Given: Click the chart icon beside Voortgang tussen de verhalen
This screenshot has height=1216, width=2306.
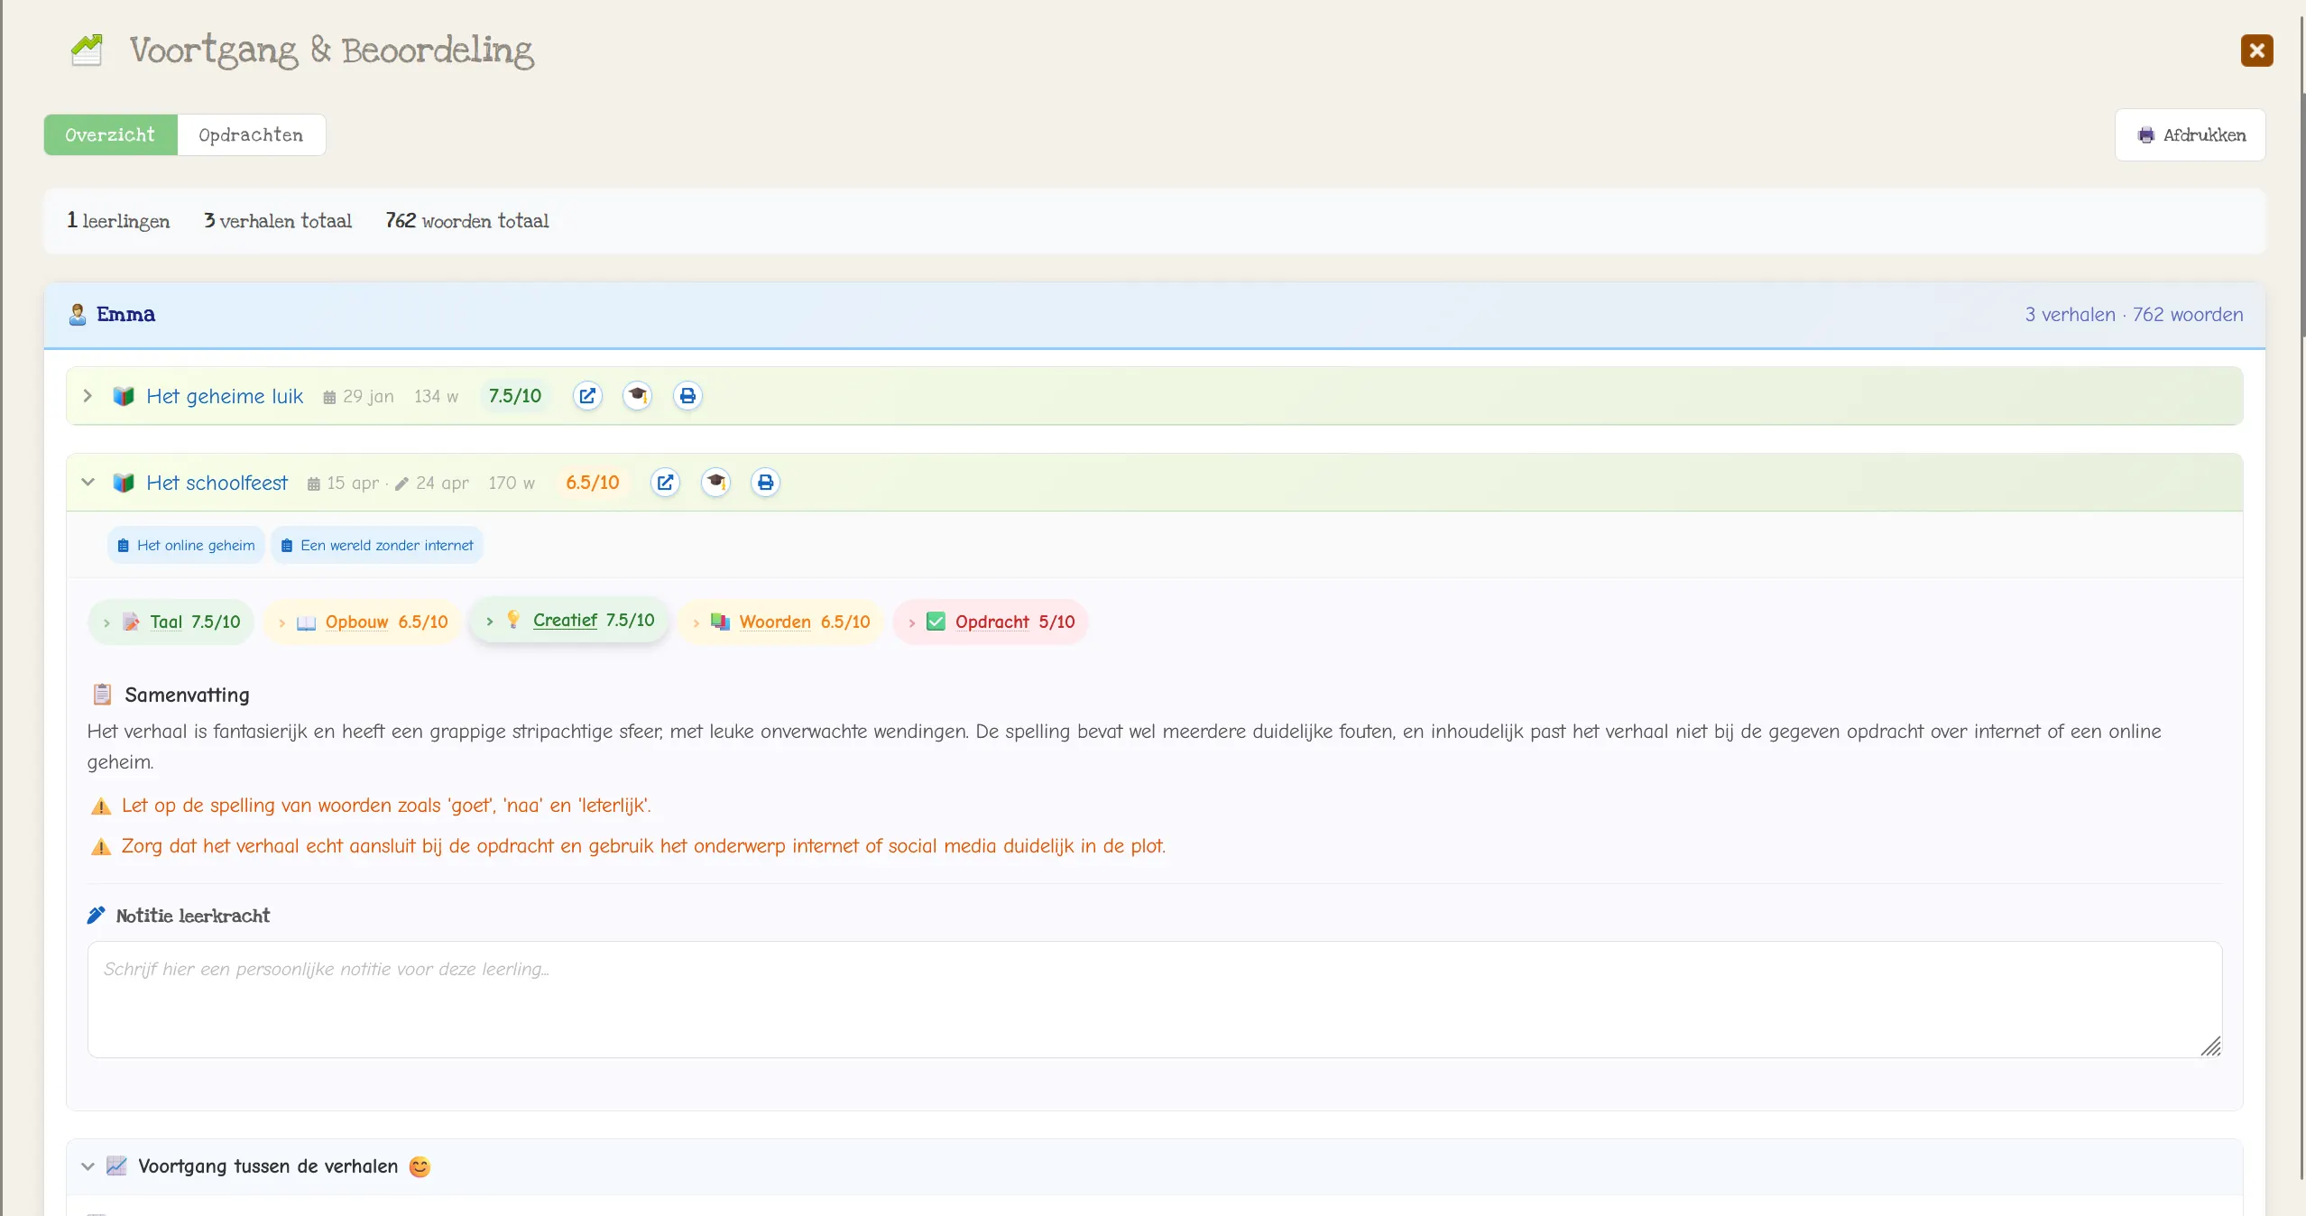Looking at the screenshot, I should [116, 1165].
